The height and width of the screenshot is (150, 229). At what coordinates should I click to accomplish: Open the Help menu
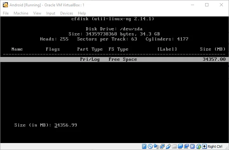click(82, 13)
